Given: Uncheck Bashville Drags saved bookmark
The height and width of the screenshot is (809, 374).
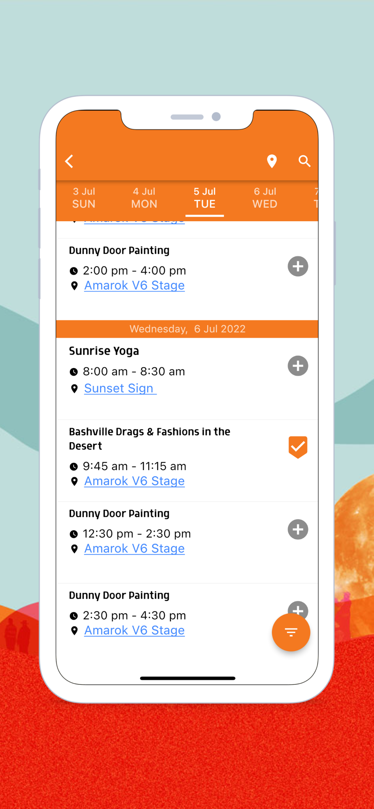Looking at the screenshot, I should (x=298, y=447).
